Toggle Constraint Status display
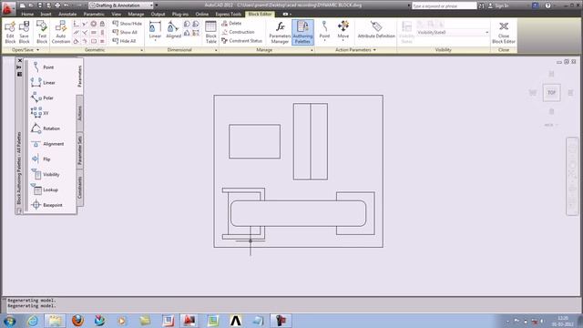This screenshot has height=328, width=583. (x=242, y=40)
